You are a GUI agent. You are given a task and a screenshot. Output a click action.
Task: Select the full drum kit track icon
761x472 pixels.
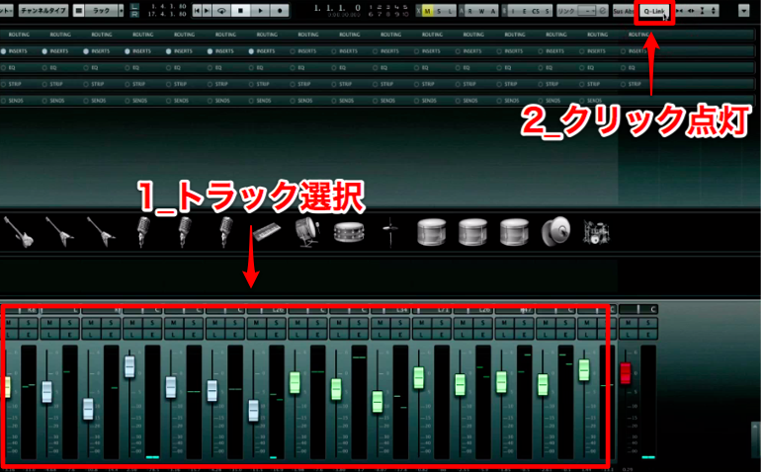tap(596, 233)
